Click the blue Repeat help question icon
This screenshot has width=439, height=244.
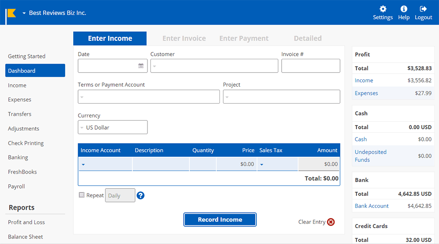point(141,195)
